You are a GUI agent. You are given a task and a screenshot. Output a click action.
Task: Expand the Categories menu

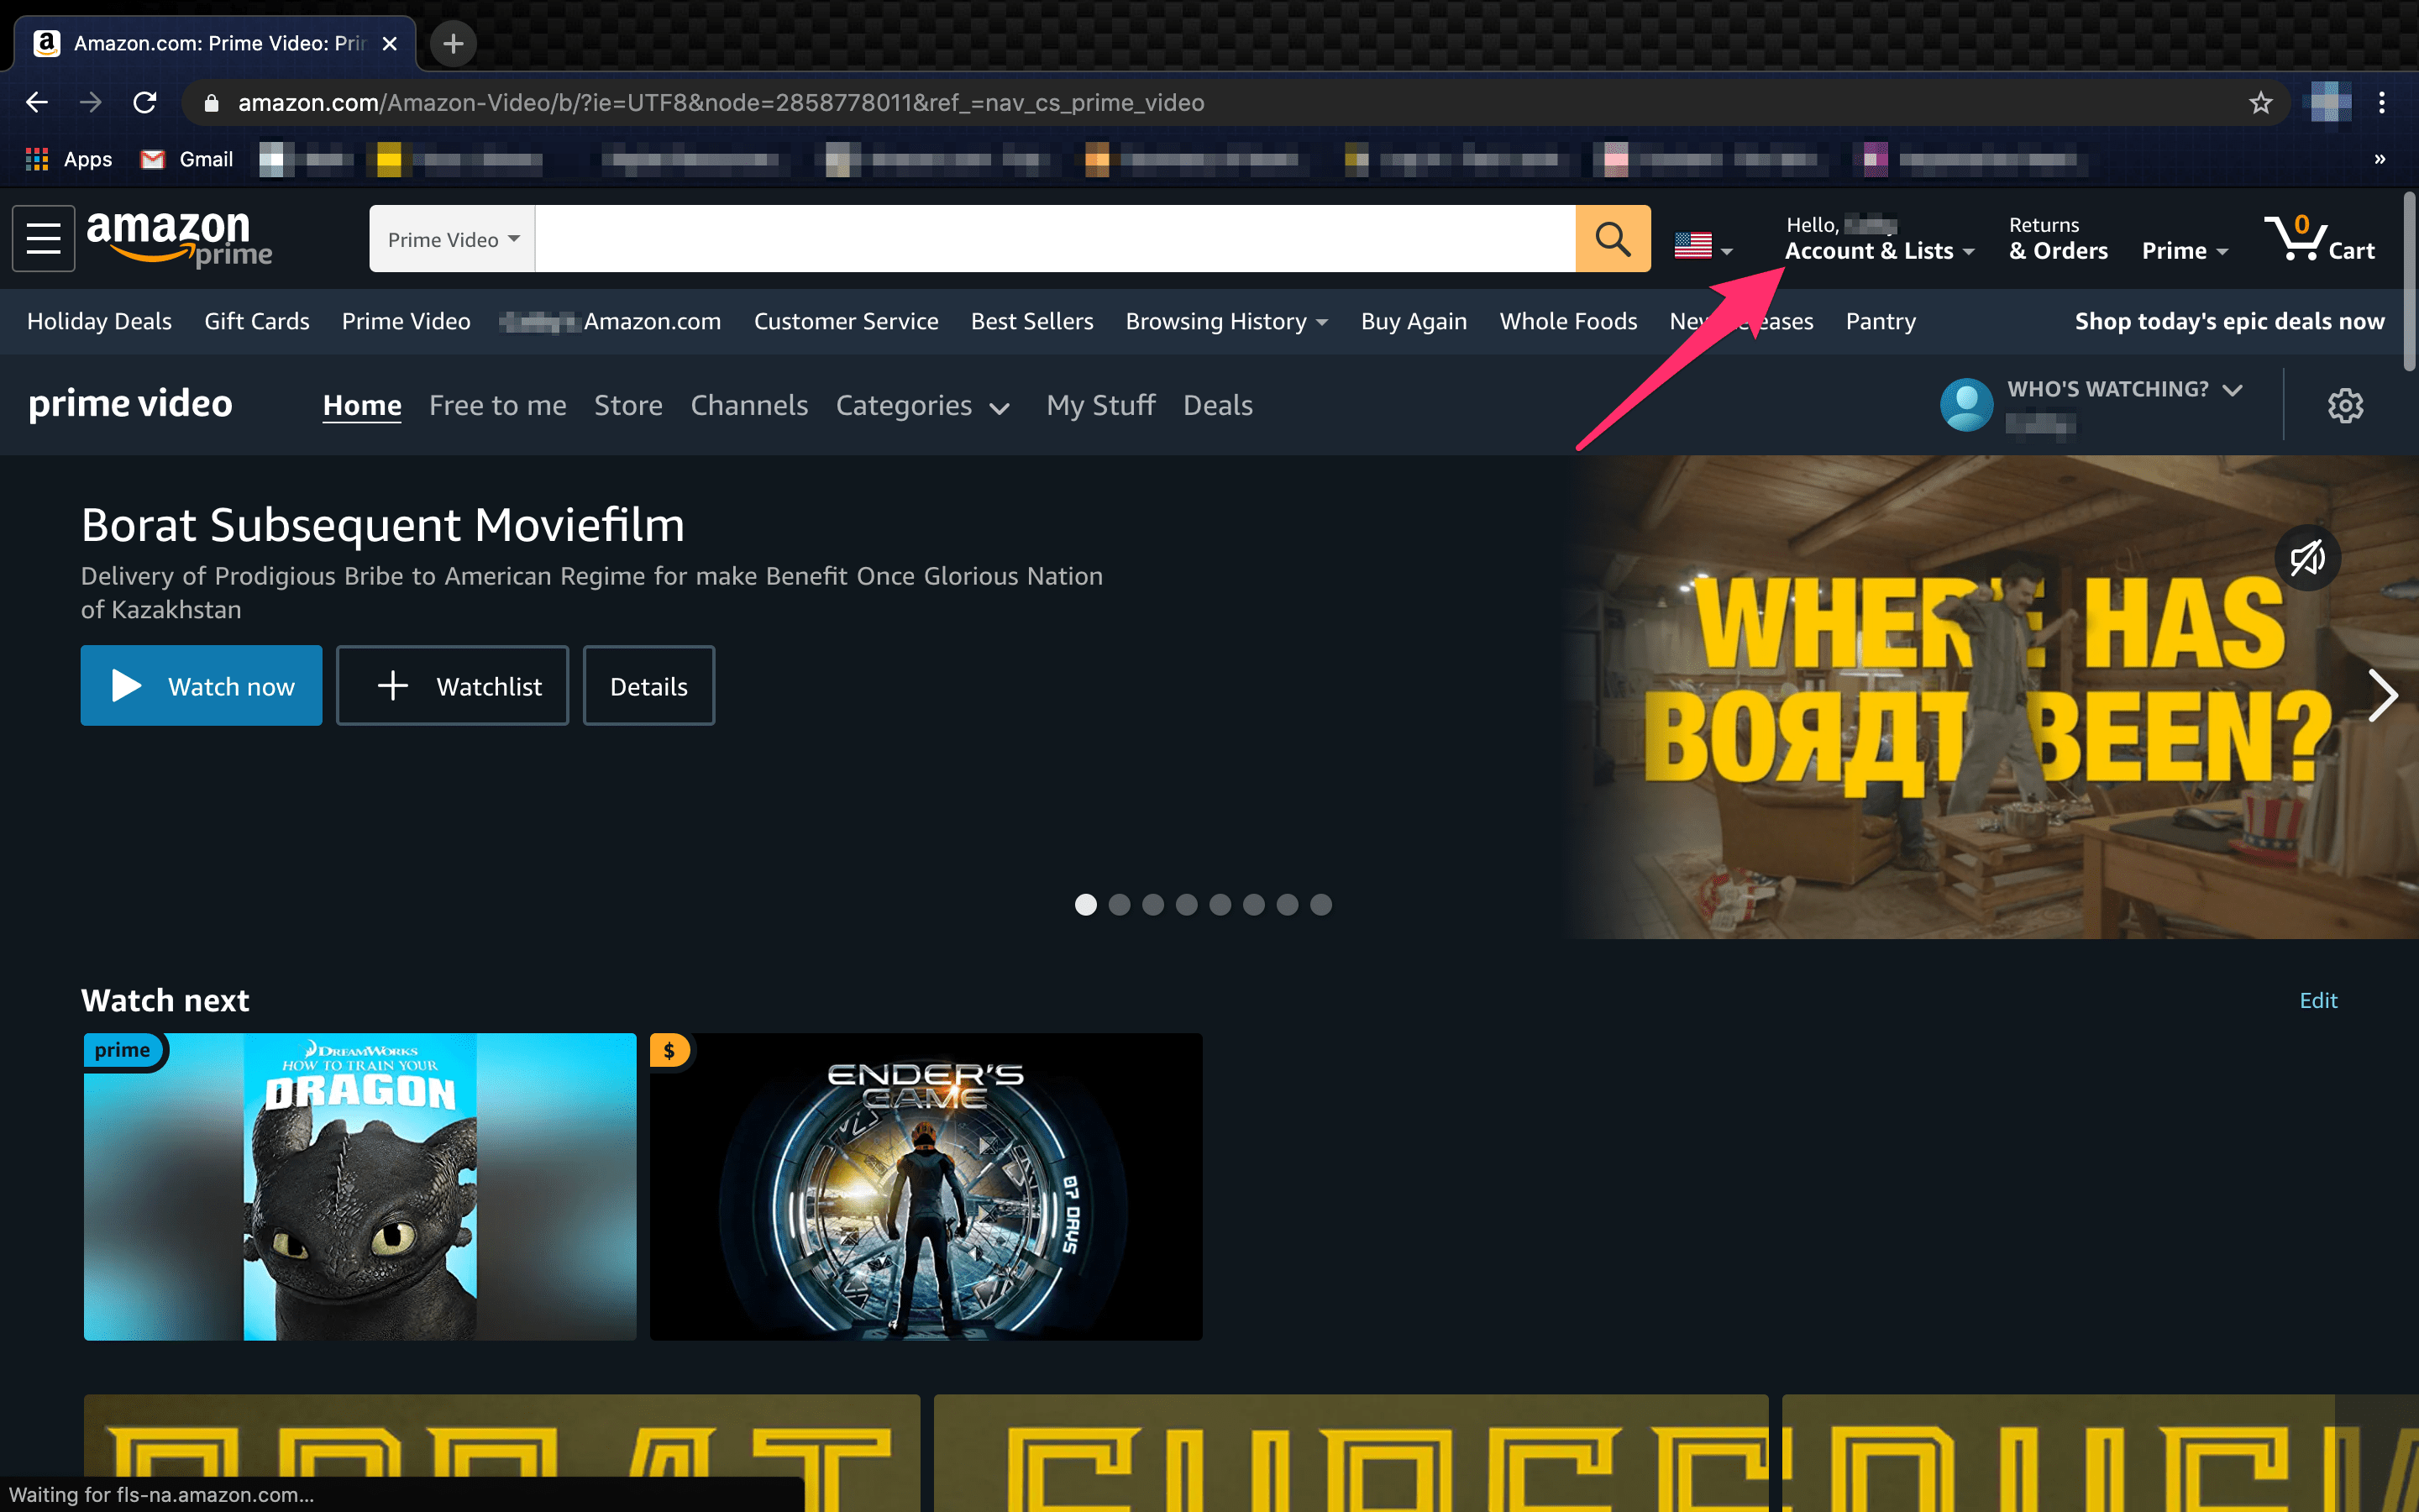(921, 406)
